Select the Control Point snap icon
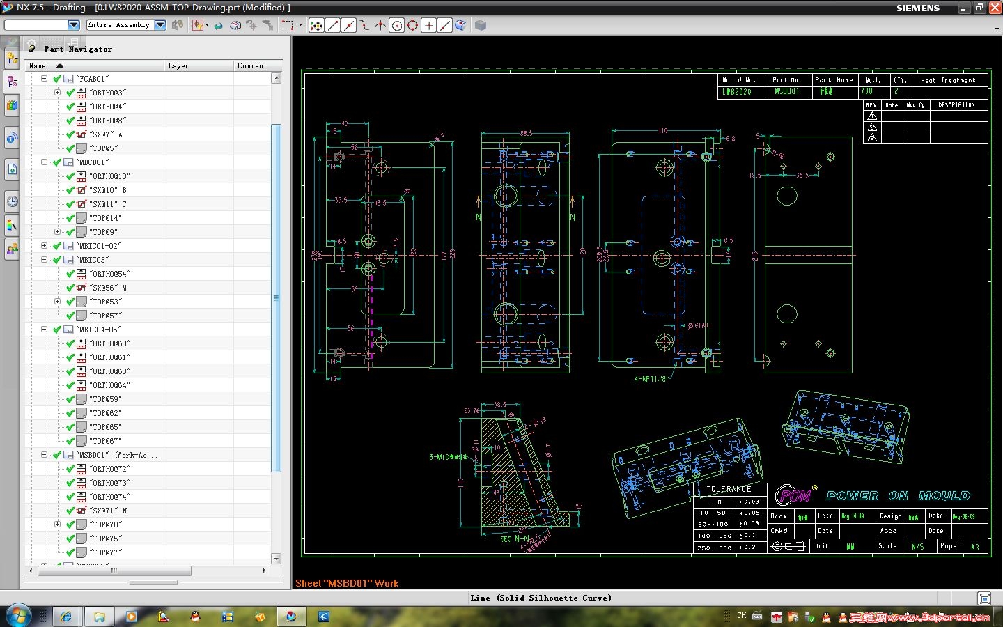The height and width of the screenshot is (627, 1003). click(364, 26)
